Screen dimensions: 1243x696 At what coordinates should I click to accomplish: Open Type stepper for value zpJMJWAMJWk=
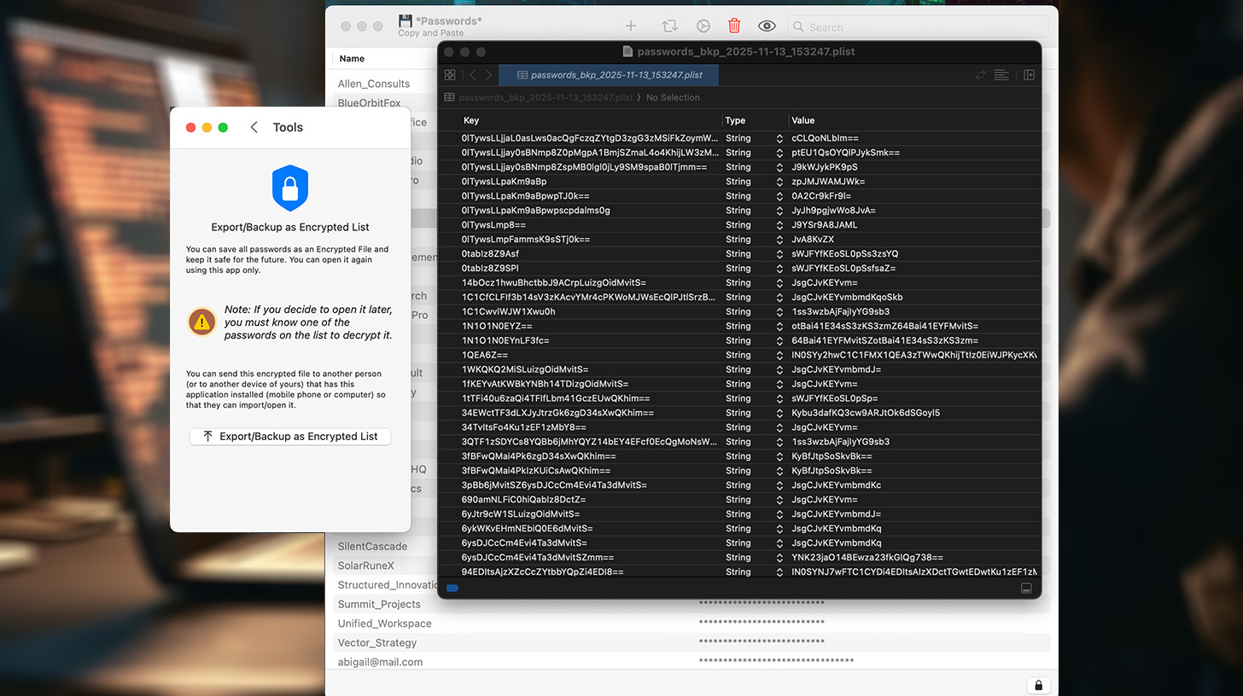pos(779,182)
